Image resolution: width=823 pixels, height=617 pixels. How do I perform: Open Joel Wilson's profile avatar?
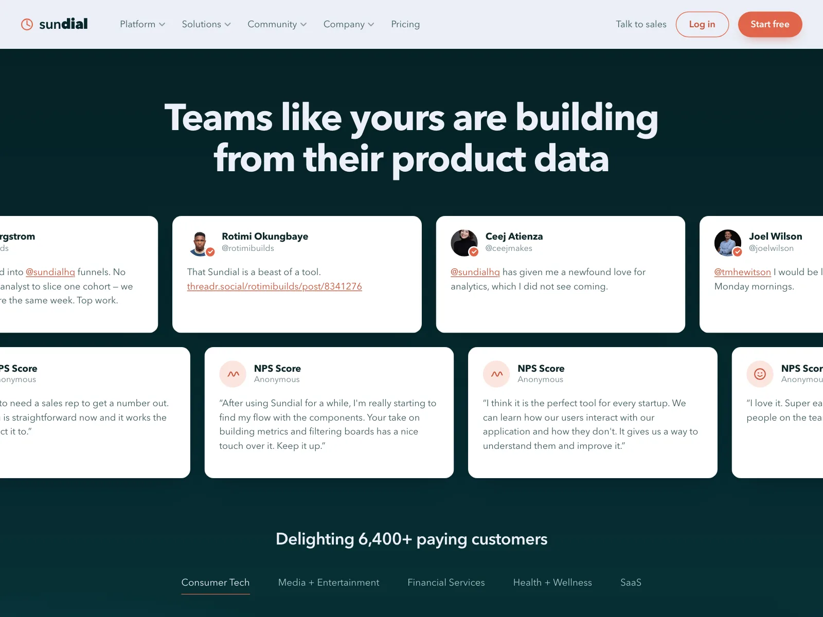click(x=728, y=243)
